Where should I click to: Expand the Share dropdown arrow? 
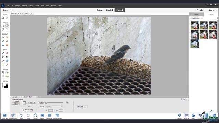[x=216, y=10]
